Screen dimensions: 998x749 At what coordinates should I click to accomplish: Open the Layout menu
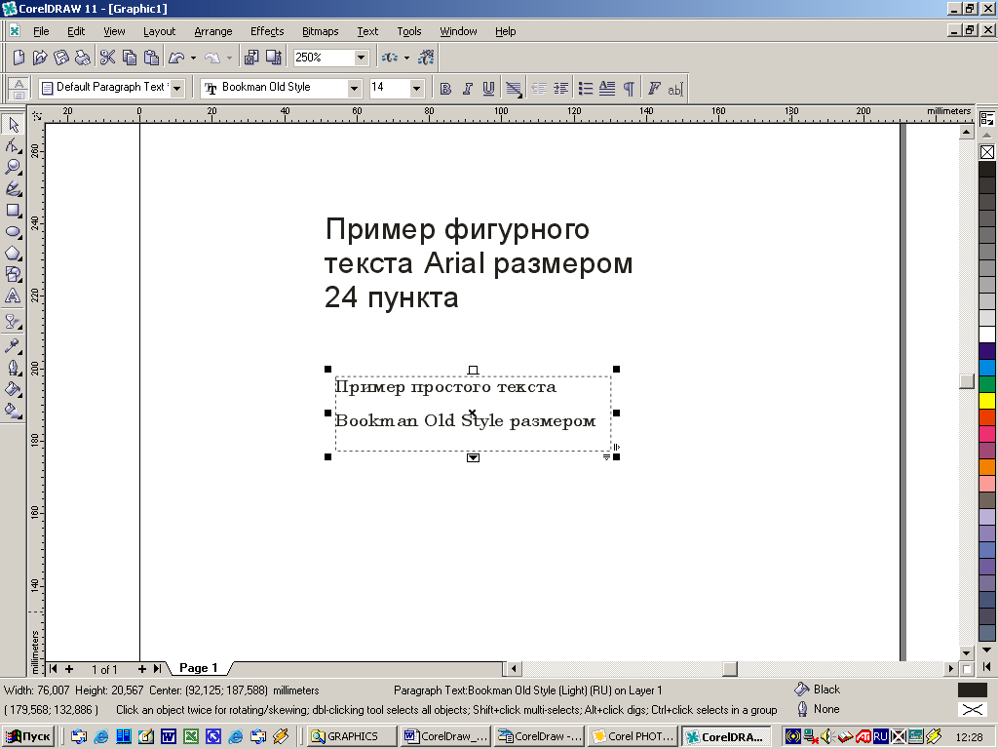click(159, 31)
